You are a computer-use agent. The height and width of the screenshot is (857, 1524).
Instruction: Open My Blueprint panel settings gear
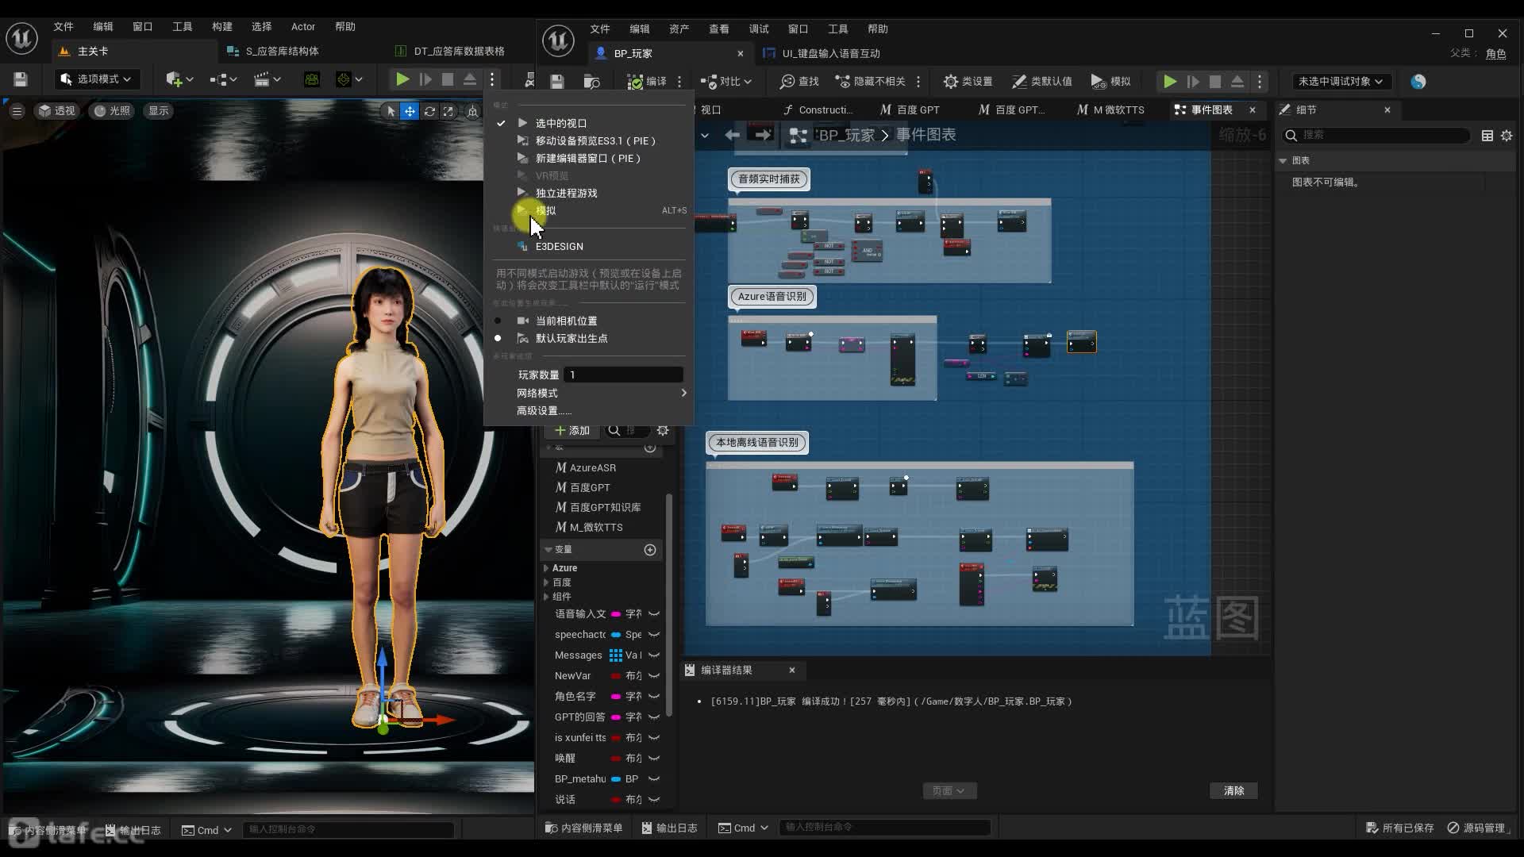click(x=663, y=430)
